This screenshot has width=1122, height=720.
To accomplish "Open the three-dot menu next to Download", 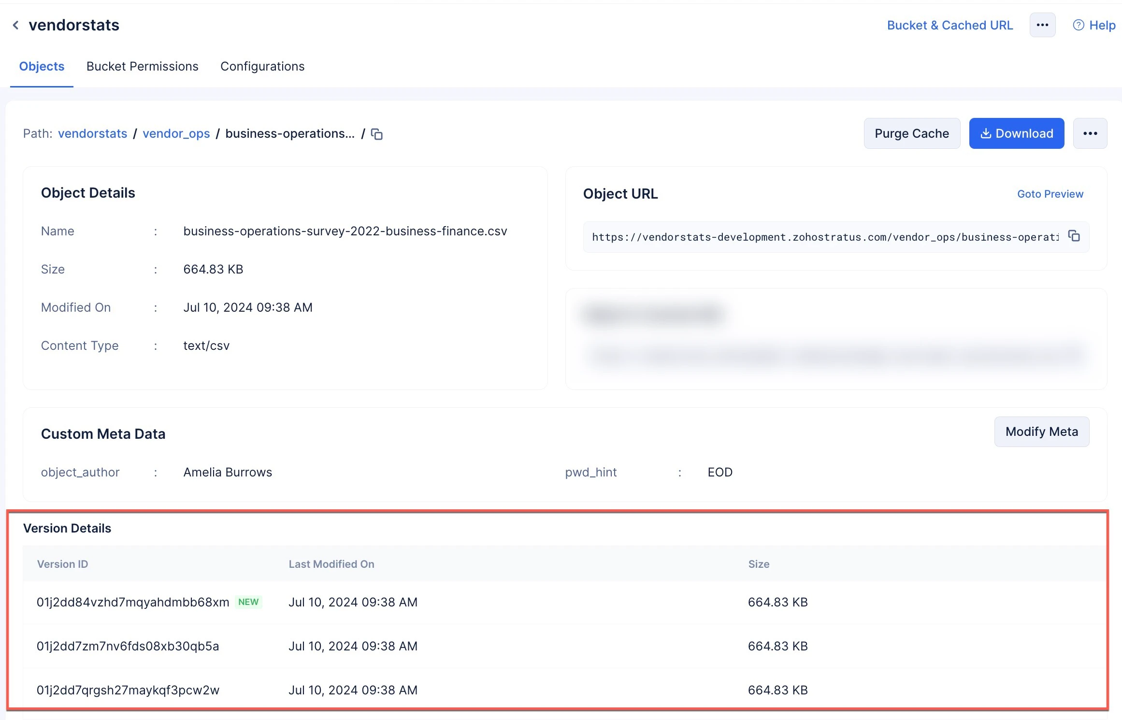I will tap(1090, 133).
